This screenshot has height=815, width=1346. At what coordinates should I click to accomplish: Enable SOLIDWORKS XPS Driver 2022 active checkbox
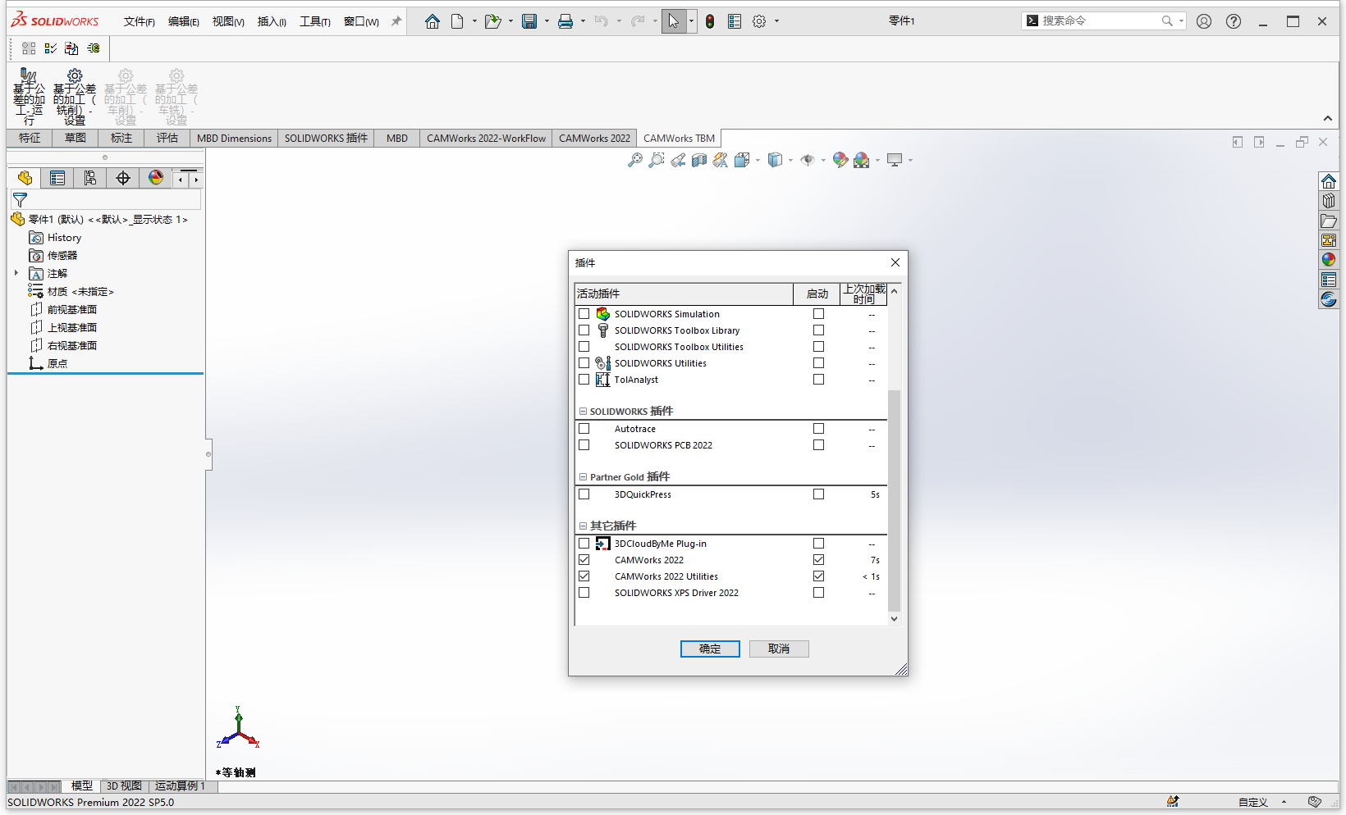click(x=584, y=593)
